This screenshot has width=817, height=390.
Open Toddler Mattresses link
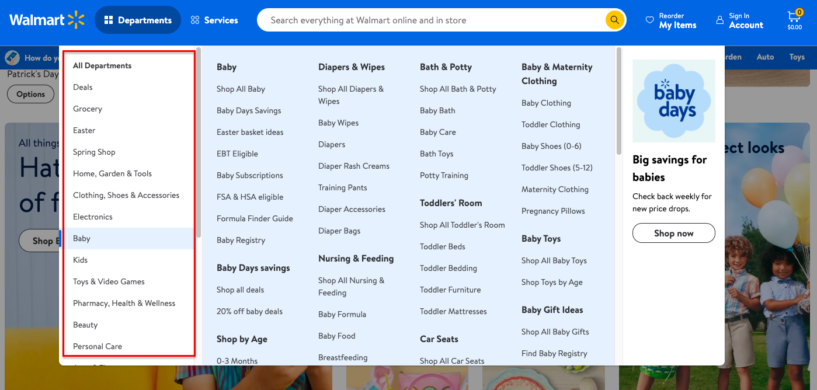coord(453,311)
